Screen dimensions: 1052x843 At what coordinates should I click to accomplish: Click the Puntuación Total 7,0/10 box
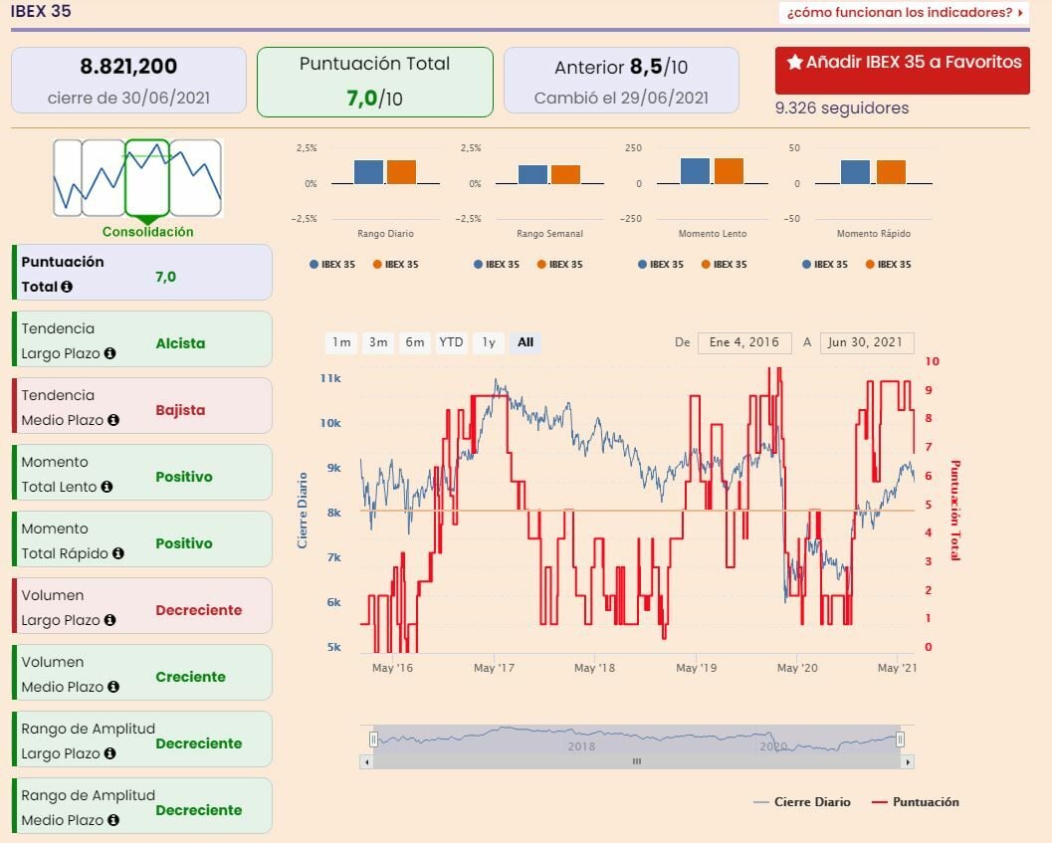click(x=375, y=82)
